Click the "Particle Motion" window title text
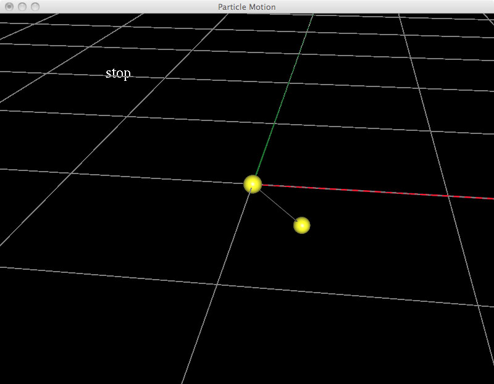 246,7
